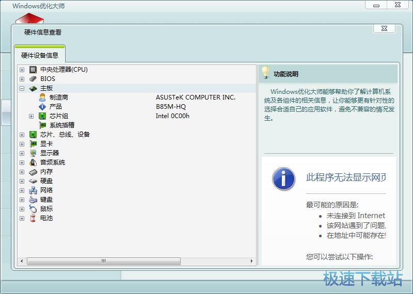Click the 芯片、总线、设备 icon

click(33, 135)
